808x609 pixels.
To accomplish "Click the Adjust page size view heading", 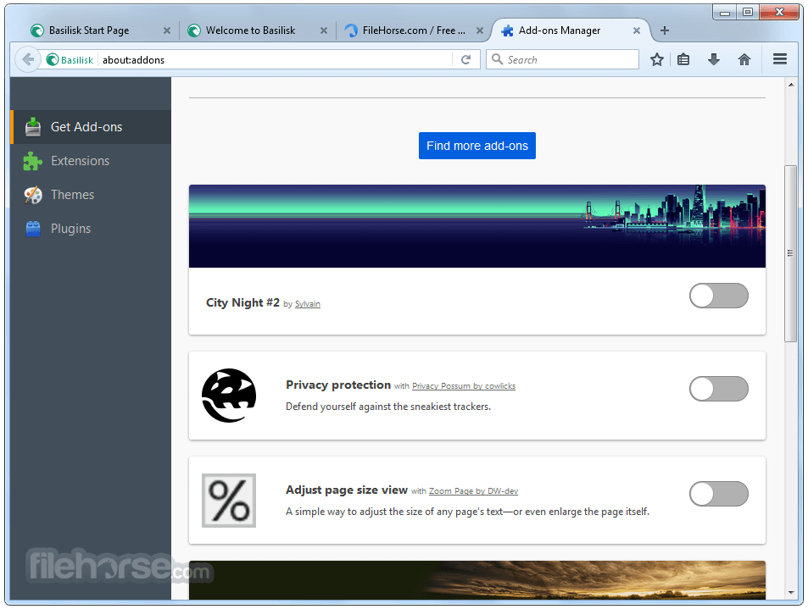I will tap(347, 490).
